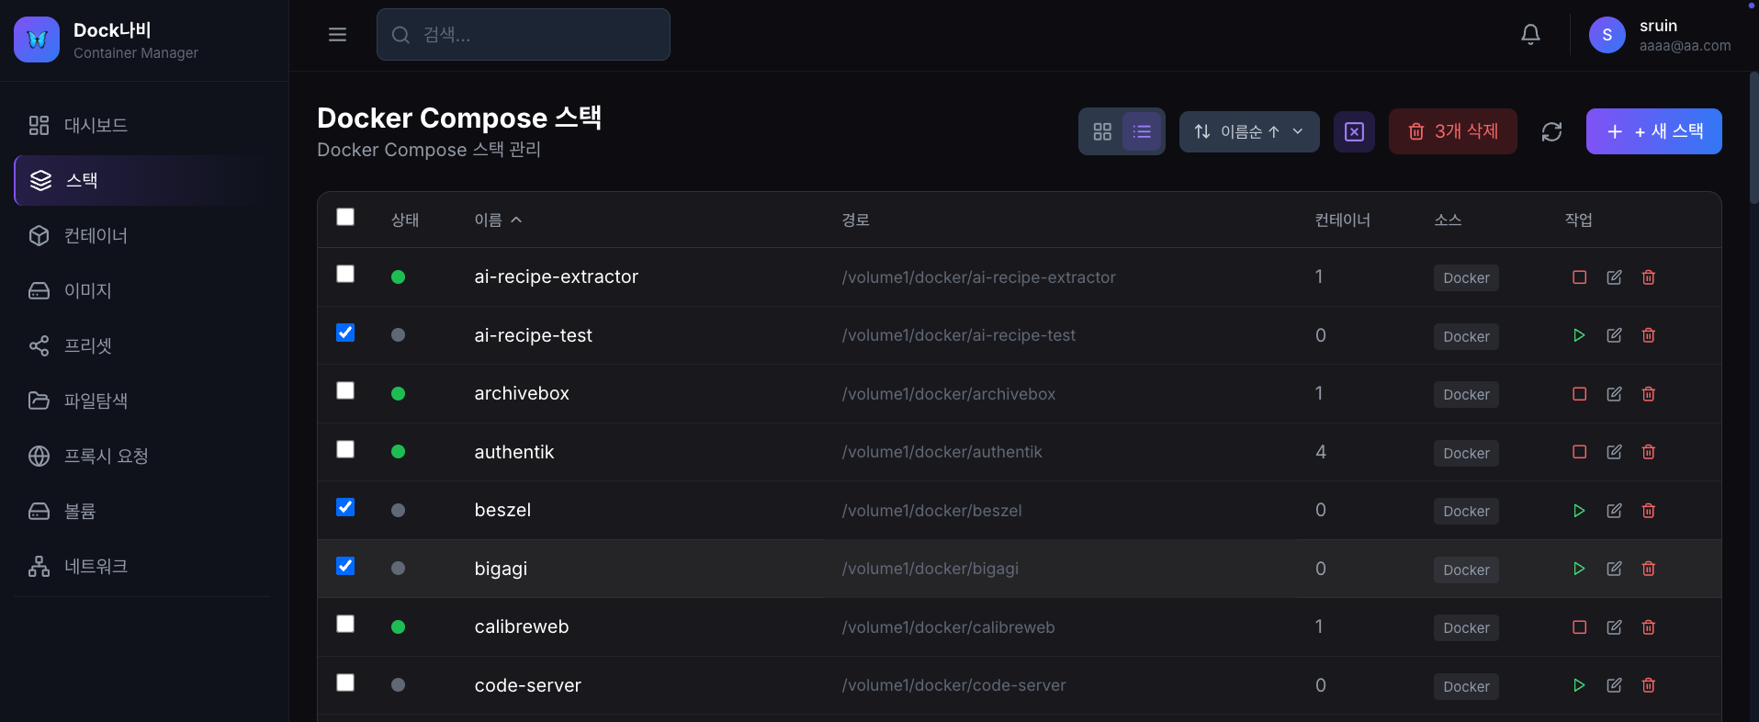
Task: Create a new stack with + 새 스택
Action: tap(1653, 131)
